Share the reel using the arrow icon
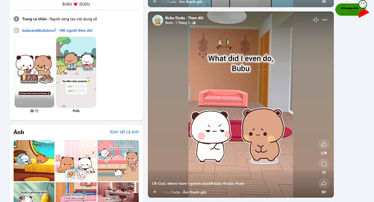Screen dimensions: 374x202 coord(324,183)
